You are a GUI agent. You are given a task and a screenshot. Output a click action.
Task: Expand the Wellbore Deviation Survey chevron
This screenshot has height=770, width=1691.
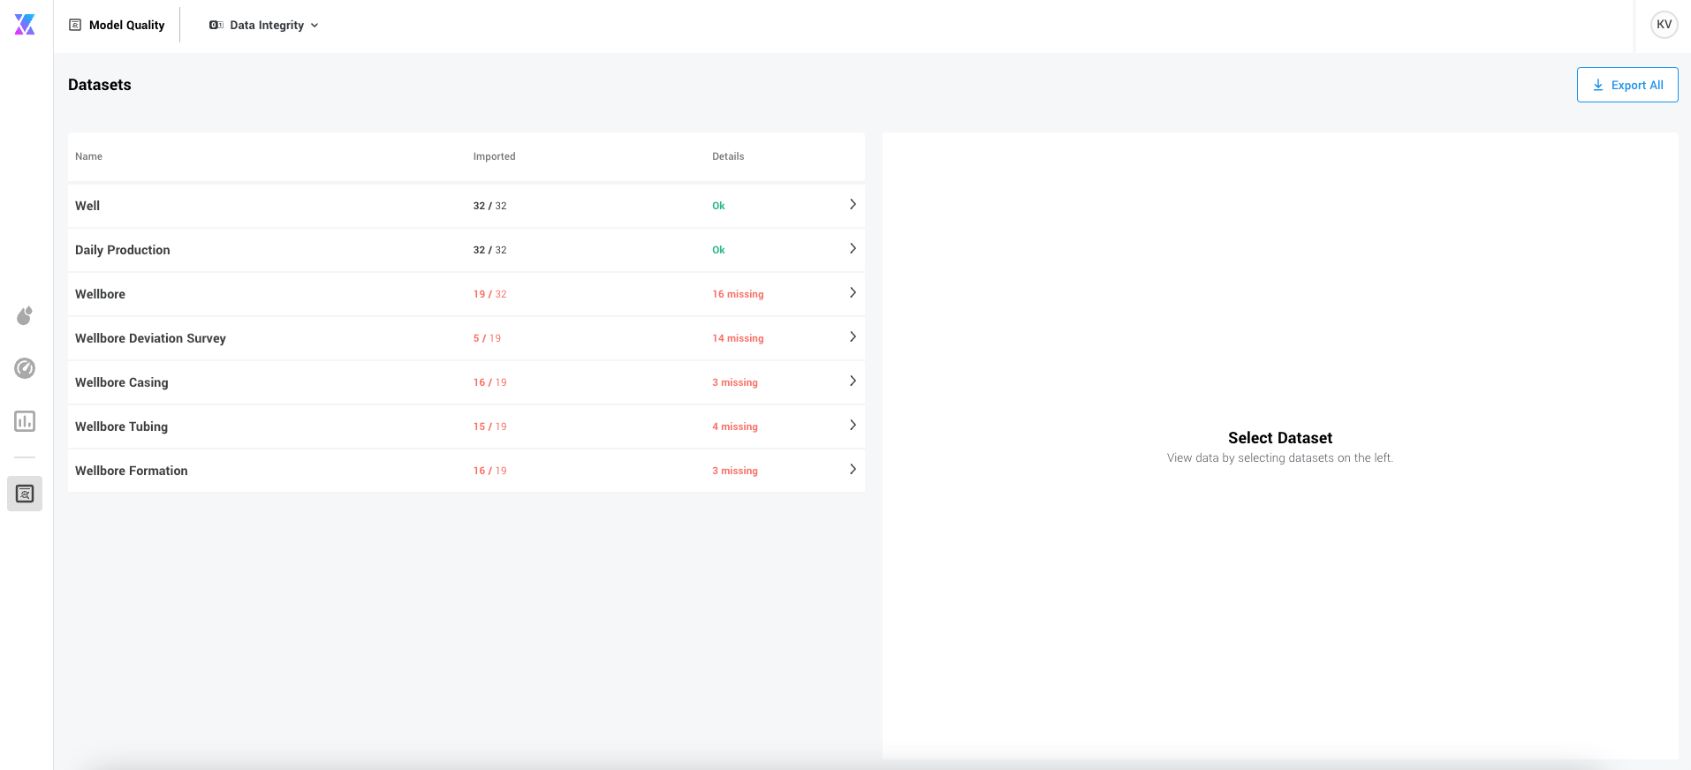tap(853, 336)
